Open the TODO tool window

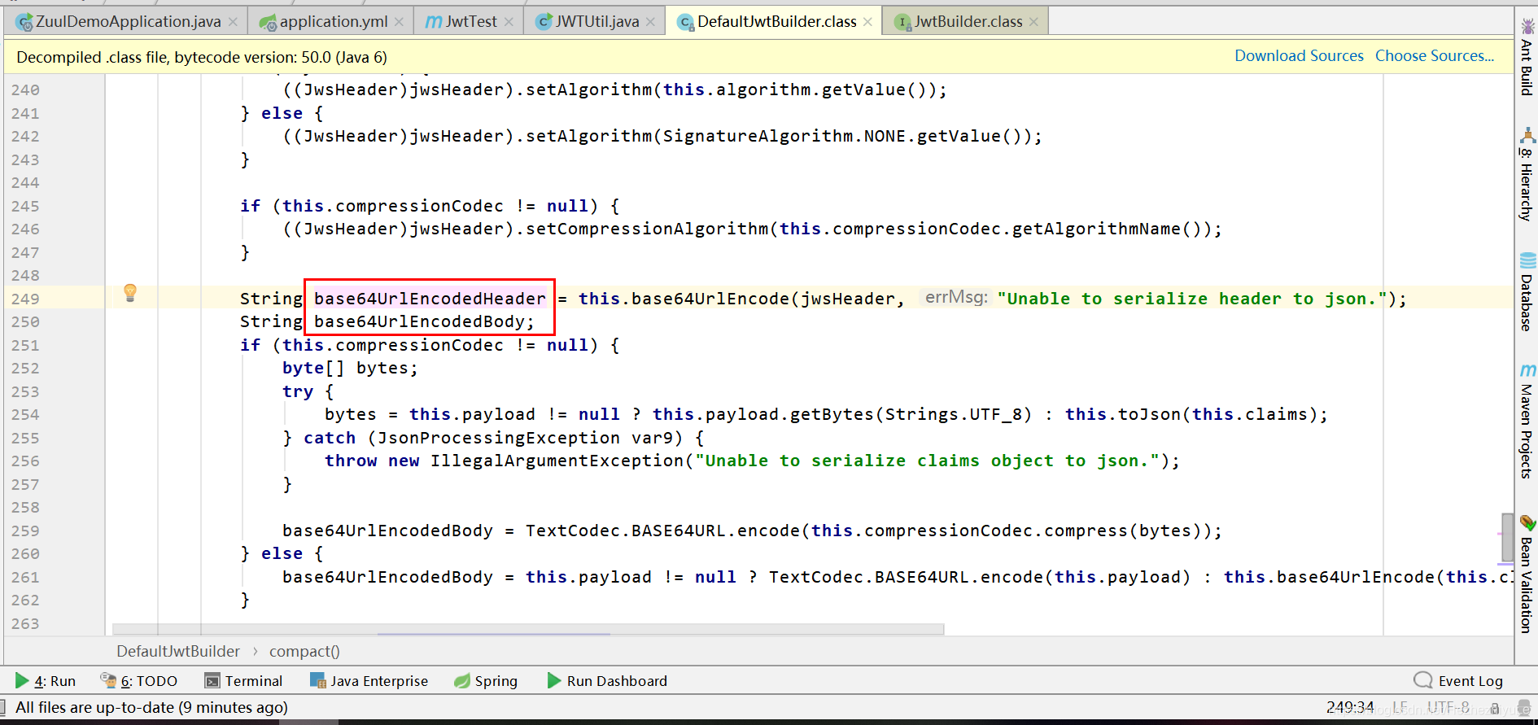coord(138,681)
